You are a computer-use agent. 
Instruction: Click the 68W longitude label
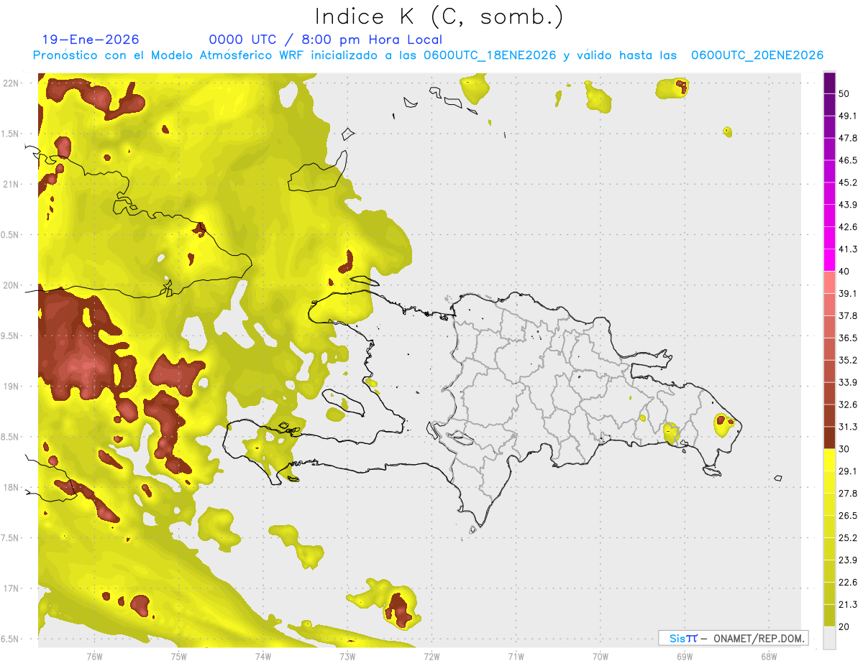[769, 657]
